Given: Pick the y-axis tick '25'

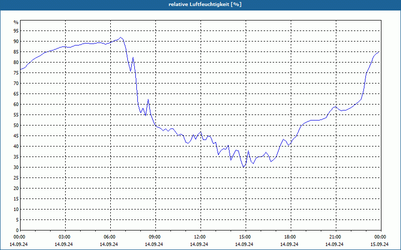Looking at the screenshot, I should pyautogui.click(x=16, y=178).
